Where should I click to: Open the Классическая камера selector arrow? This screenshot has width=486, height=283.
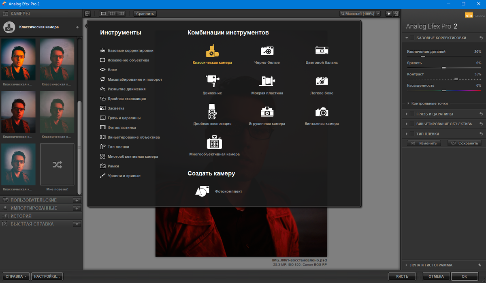click(77, 27)
